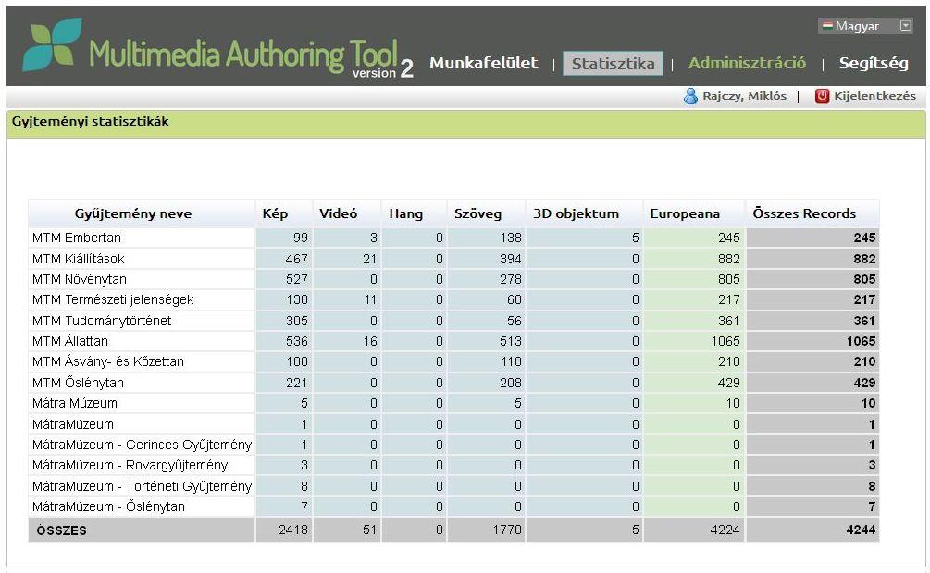
Task: Click total records value 4244
Action: tap(861, 530)
